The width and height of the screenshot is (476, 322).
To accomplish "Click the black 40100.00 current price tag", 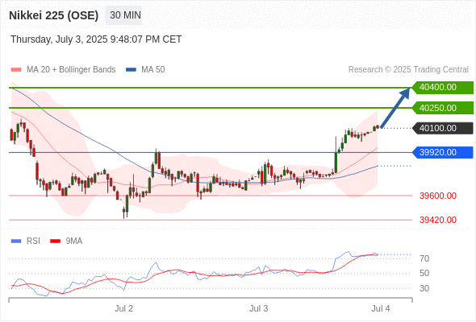I will (443, 128).
